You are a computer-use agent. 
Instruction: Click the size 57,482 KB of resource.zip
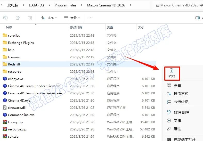click(x=148, y=129)
